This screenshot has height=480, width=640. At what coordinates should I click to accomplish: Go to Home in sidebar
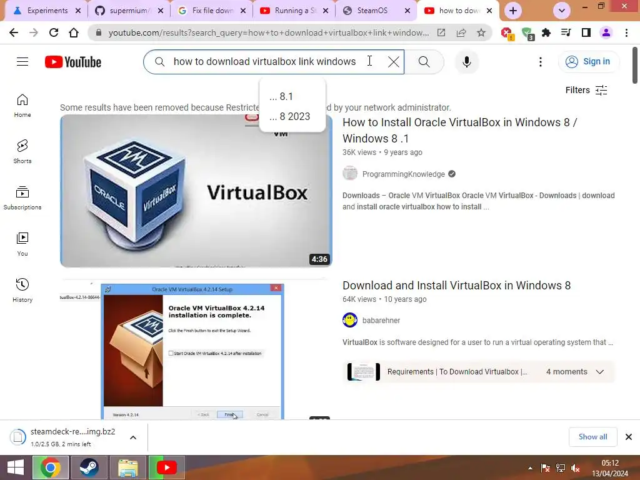pyautogui.click(x=22, y=106)
